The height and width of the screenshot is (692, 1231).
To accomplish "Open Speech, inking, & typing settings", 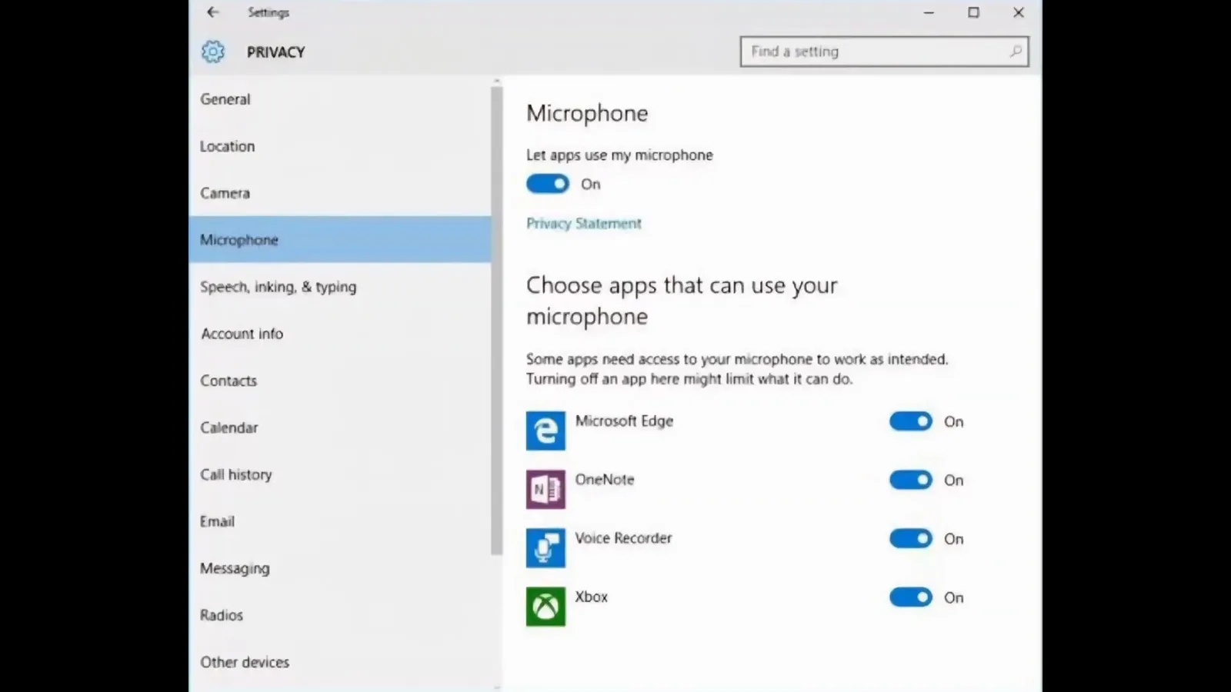I will (340, 287).
